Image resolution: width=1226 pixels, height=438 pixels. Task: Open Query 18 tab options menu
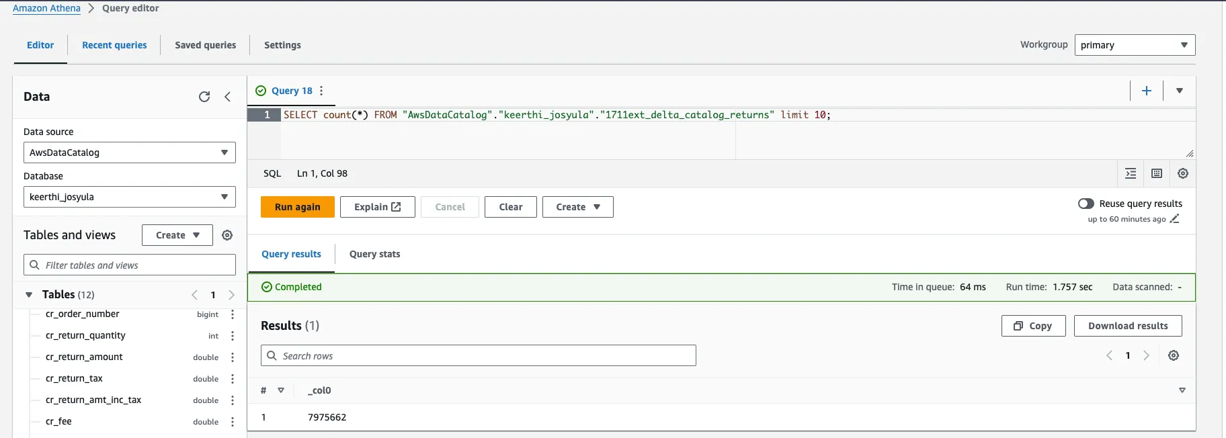coord(321,91)
